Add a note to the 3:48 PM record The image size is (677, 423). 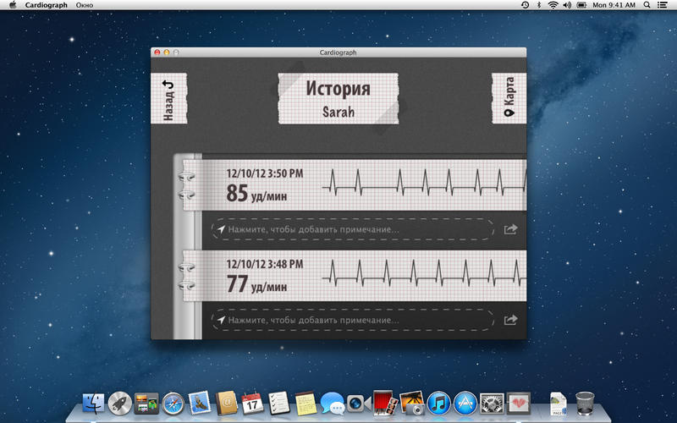point(353,320)
